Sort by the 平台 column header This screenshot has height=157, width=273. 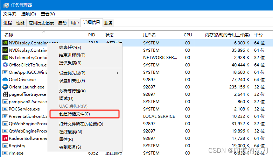click(262, 35)
